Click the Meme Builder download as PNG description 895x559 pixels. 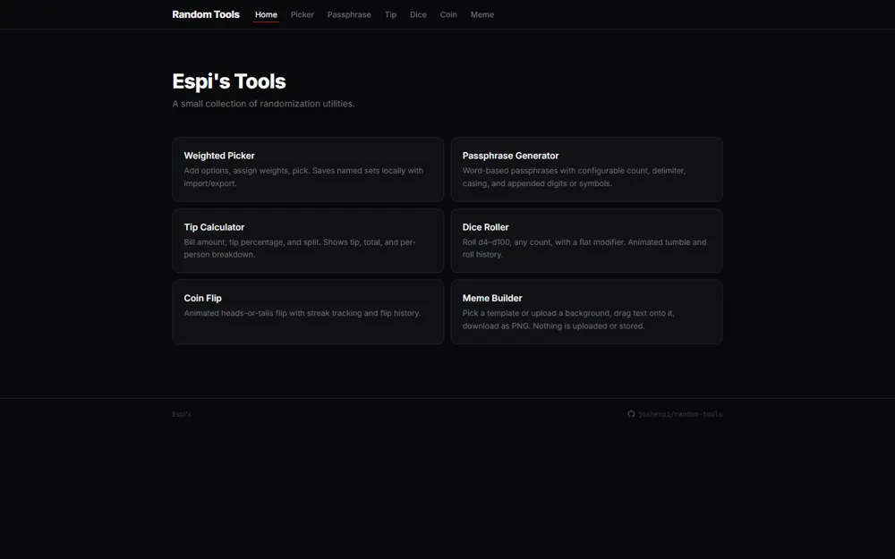(x=568, y=319)
